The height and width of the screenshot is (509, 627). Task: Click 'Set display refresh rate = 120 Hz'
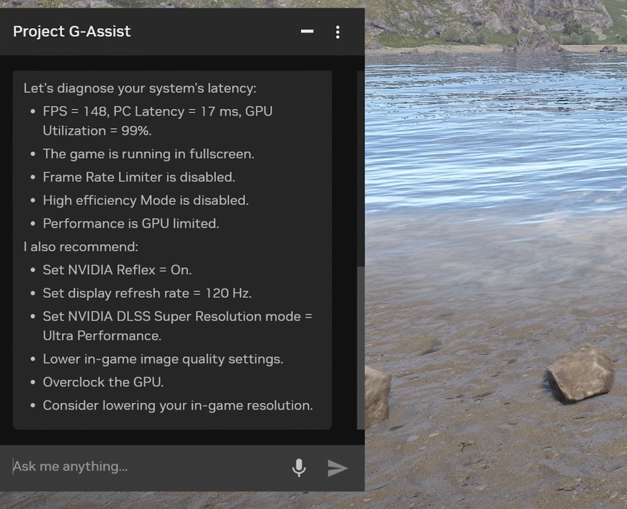147,293
